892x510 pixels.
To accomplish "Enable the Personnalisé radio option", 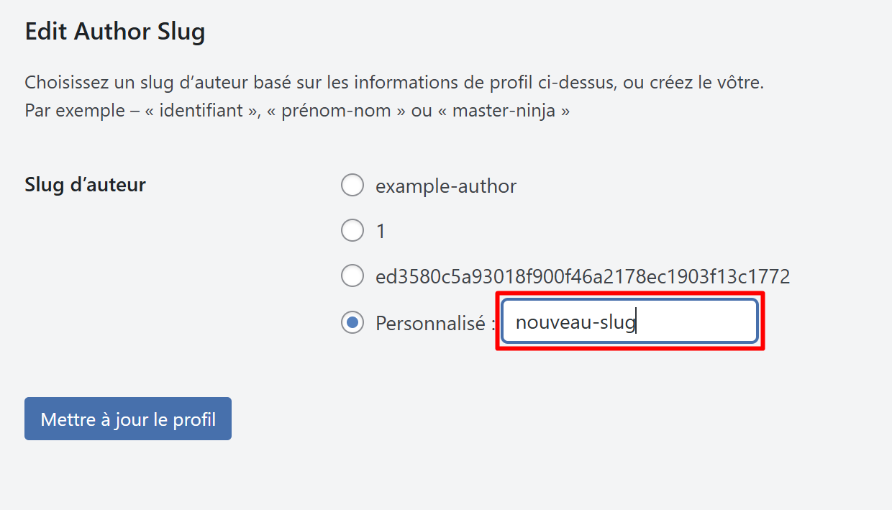I will tap(352, 322).
